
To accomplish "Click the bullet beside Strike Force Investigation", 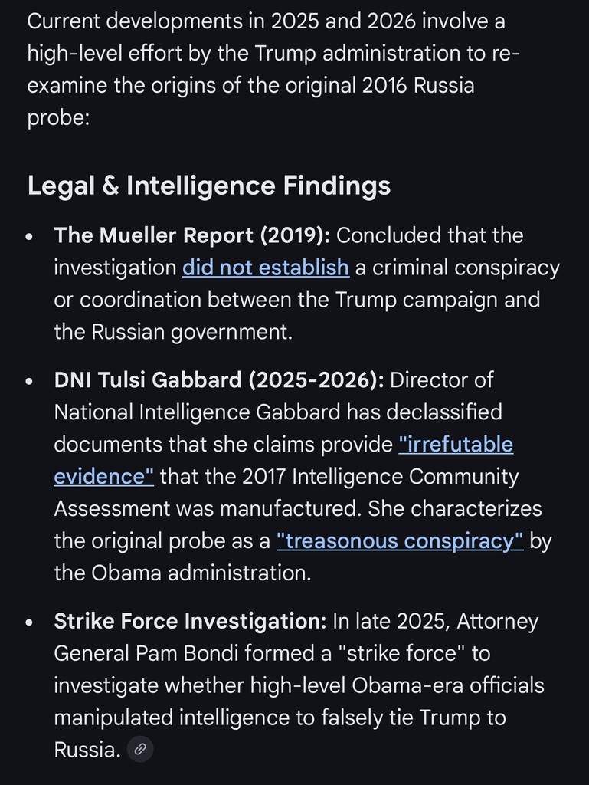I will point(29,623).
